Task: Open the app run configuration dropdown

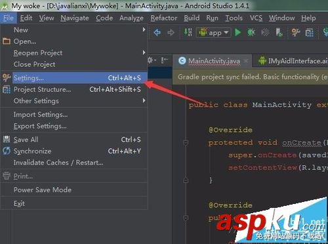Action: pos(214,33)
